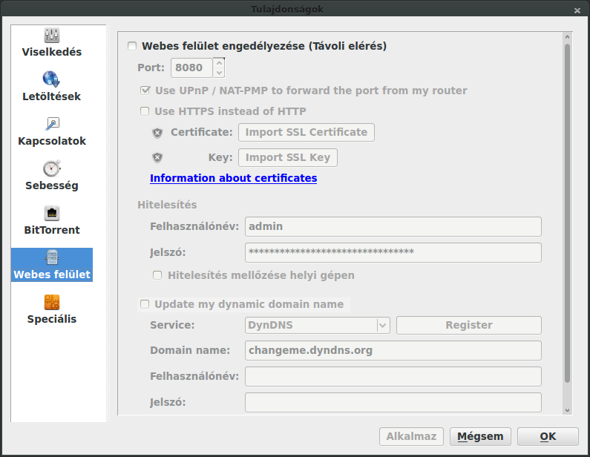Decrease the port number with down arrow
This screenshot has width=590, height=457.
click(x=219, y=73)
